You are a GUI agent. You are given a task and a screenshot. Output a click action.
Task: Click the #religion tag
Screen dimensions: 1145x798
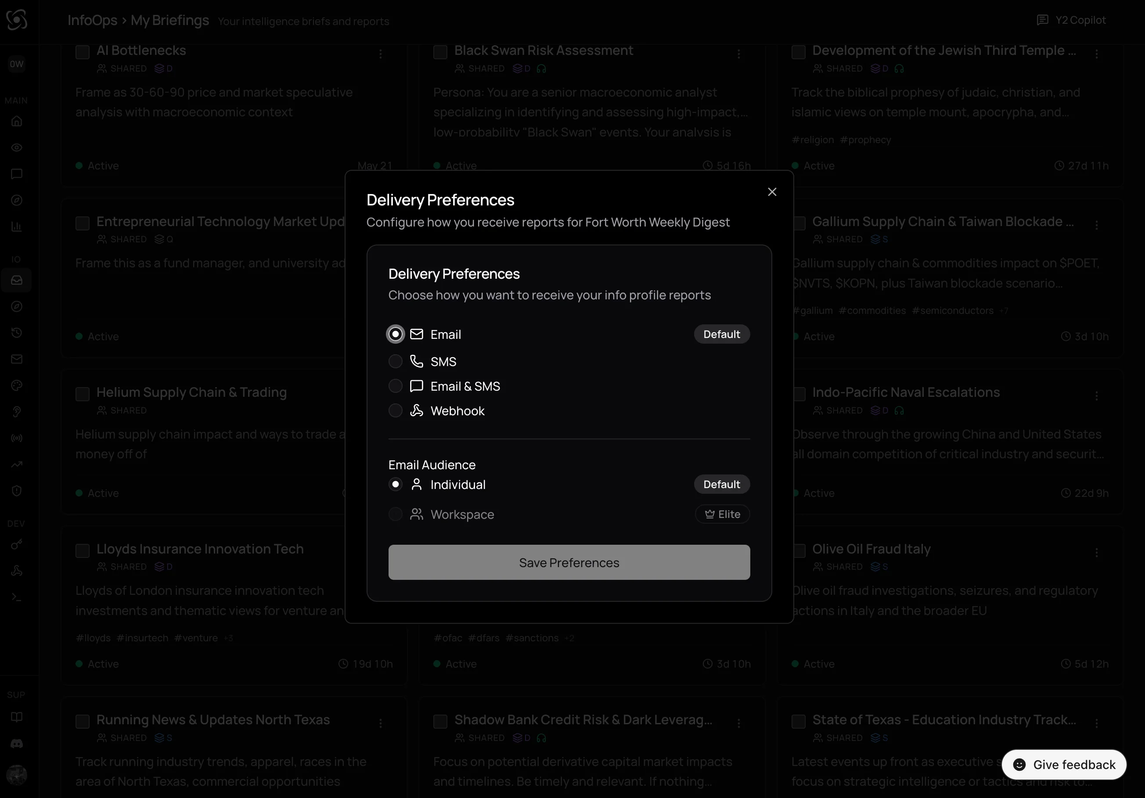coord(813,140)
